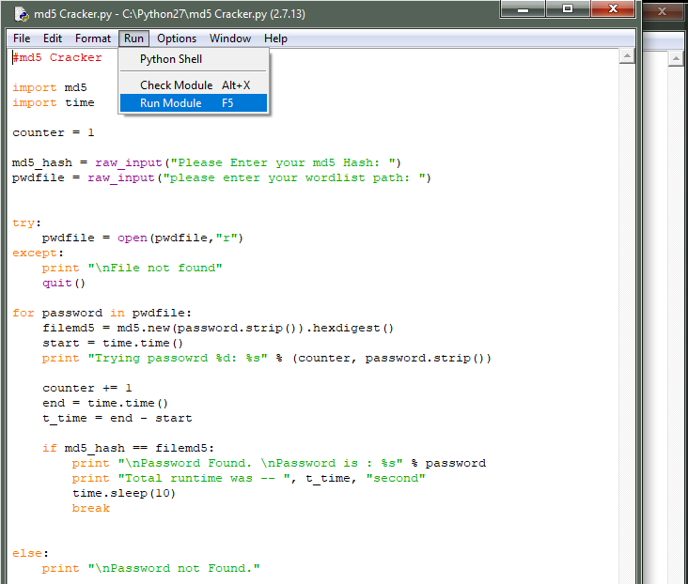Click the 'filemd5 = md5.new' line
Screen dimensions: 688x584
[x=218, y=328]
